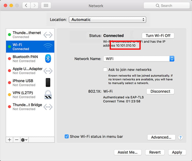Click the Wi-Fi signal icon in sidebar

(x=48, y=47)
